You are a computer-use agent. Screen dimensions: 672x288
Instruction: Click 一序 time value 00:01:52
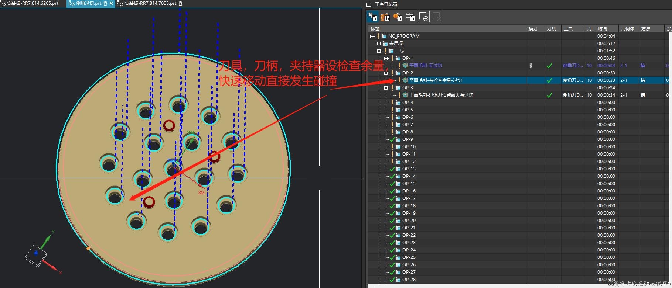tap(606, 51)
